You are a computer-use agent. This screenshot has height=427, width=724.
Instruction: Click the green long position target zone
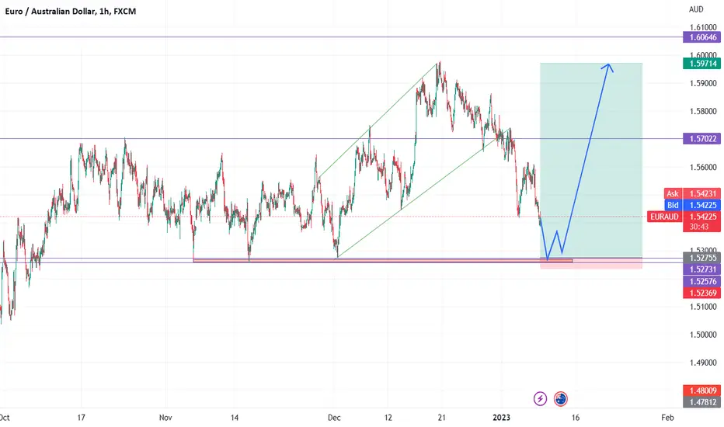(591, 160)
